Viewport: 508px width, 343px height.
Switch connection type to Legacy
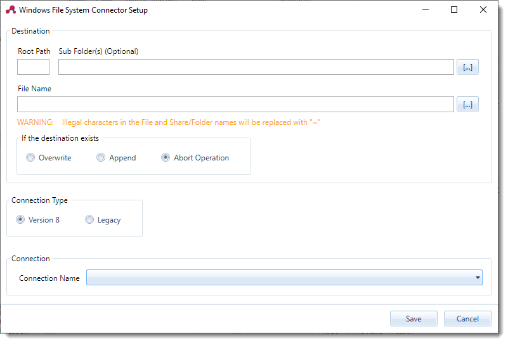(x=89, y=220)
